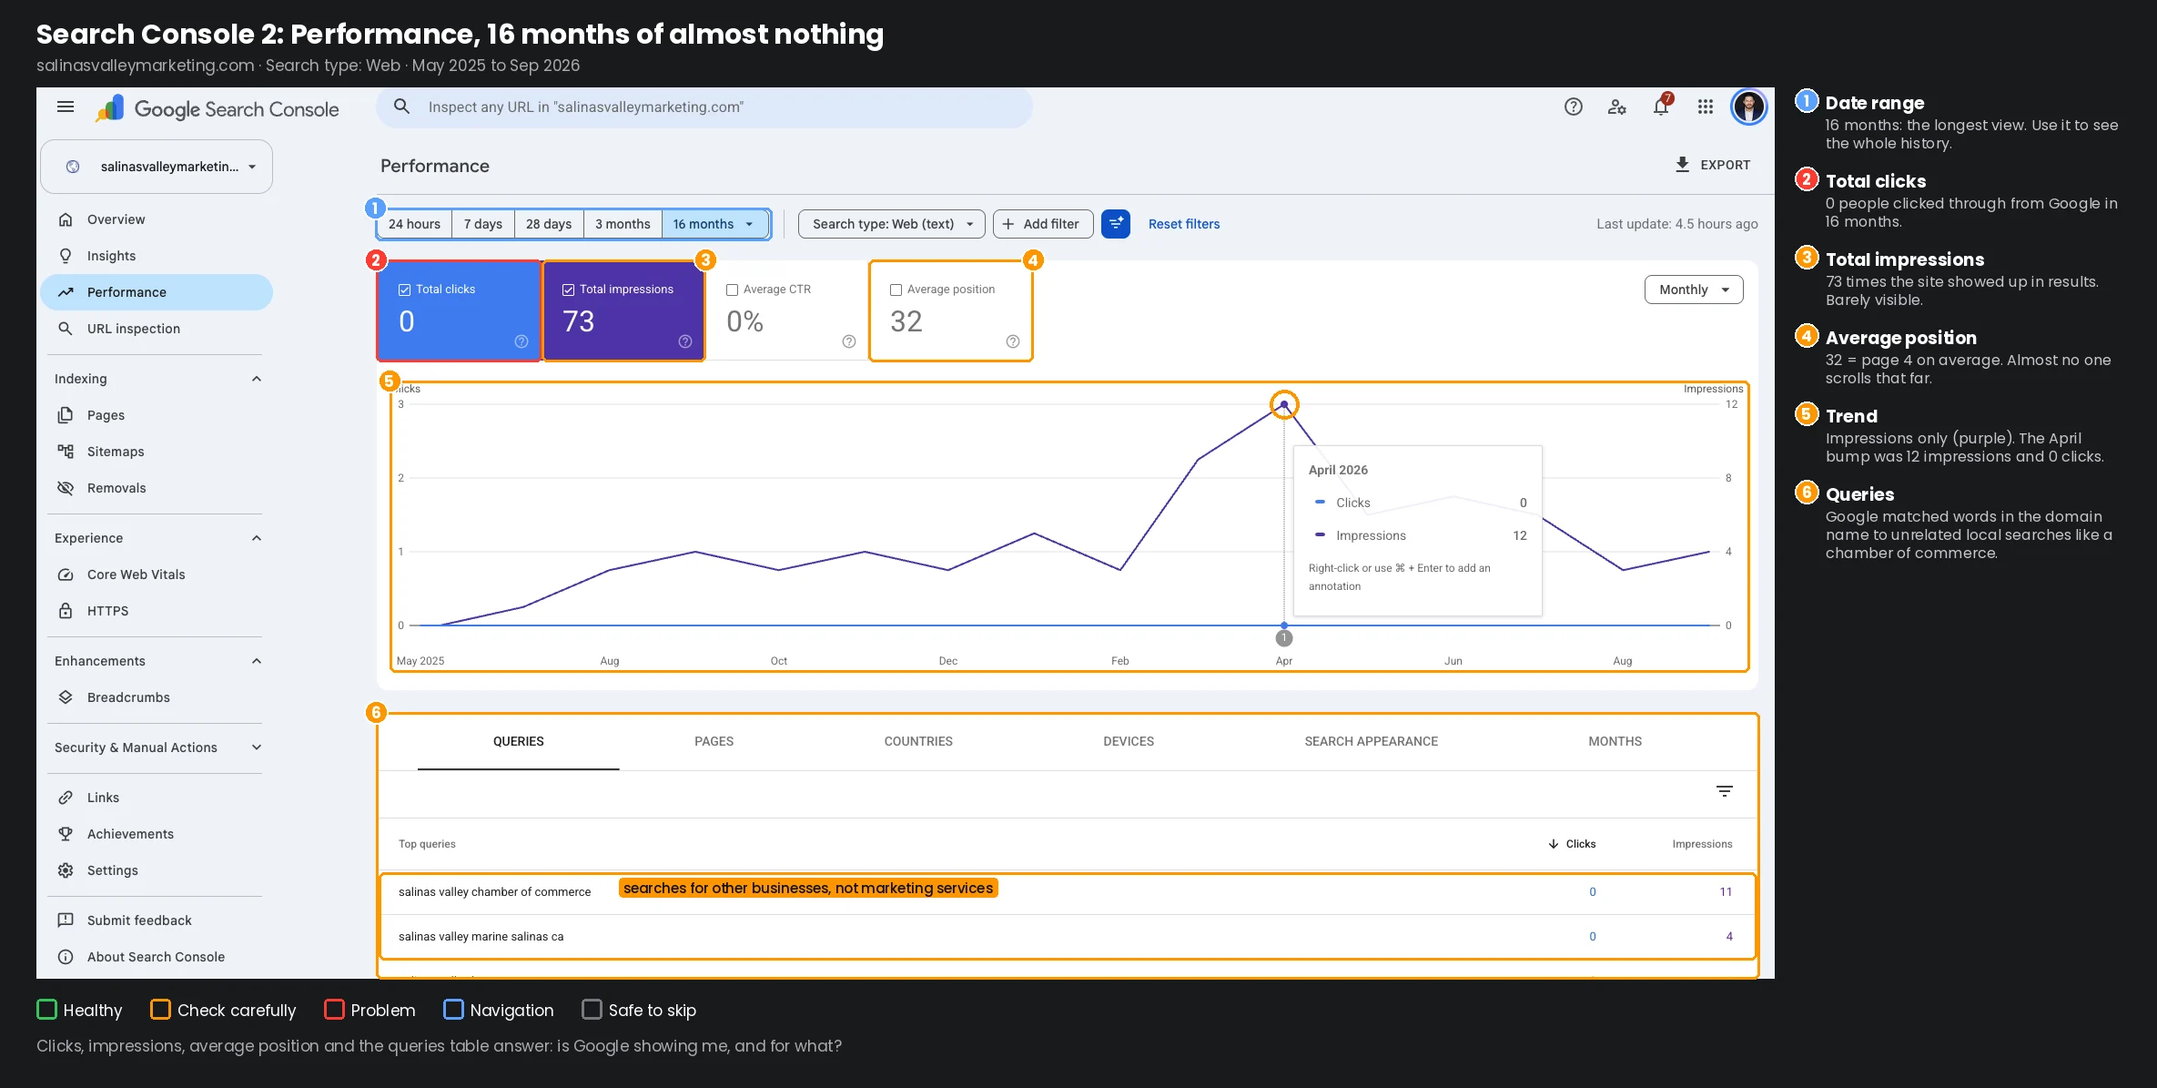Viewport: 2157px width, 1088px height.
Task: Open Core Web Vitals report
Action: [157, 575]
